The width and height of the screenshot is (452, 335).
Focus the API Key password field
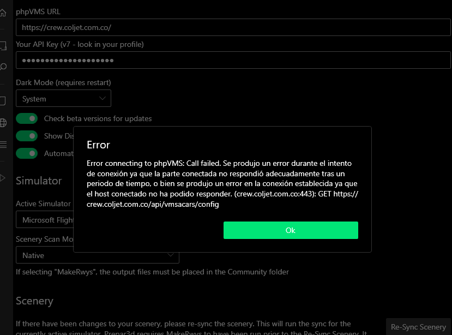[x=233, y=60]
